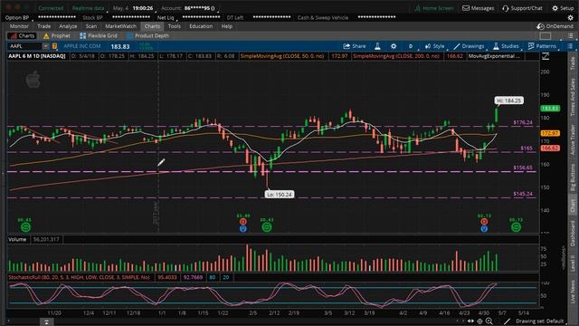Open Live News sidebar panel

point(573,292)
